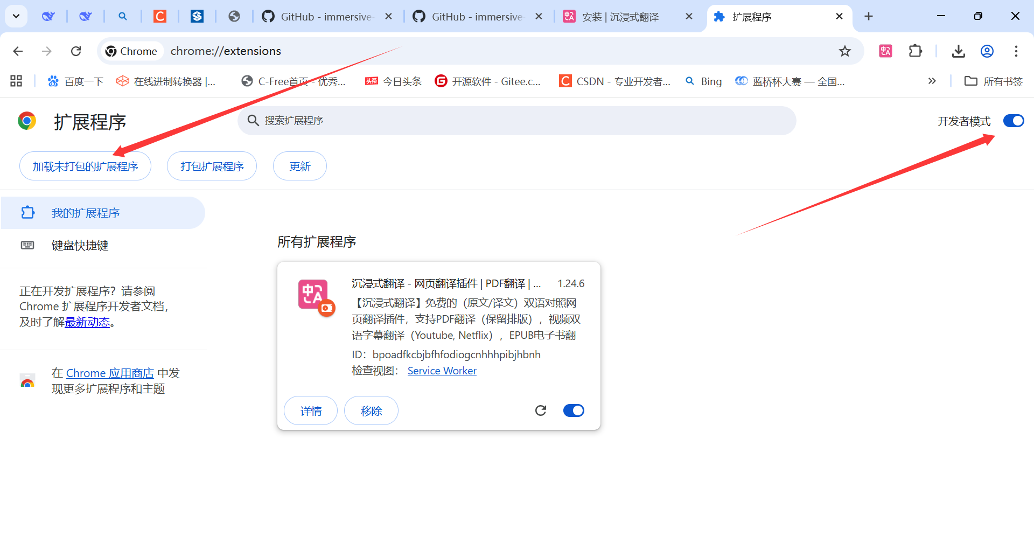Open the profile avatar icon
The height and width of the screenshot is (543, 1034).
987,51
